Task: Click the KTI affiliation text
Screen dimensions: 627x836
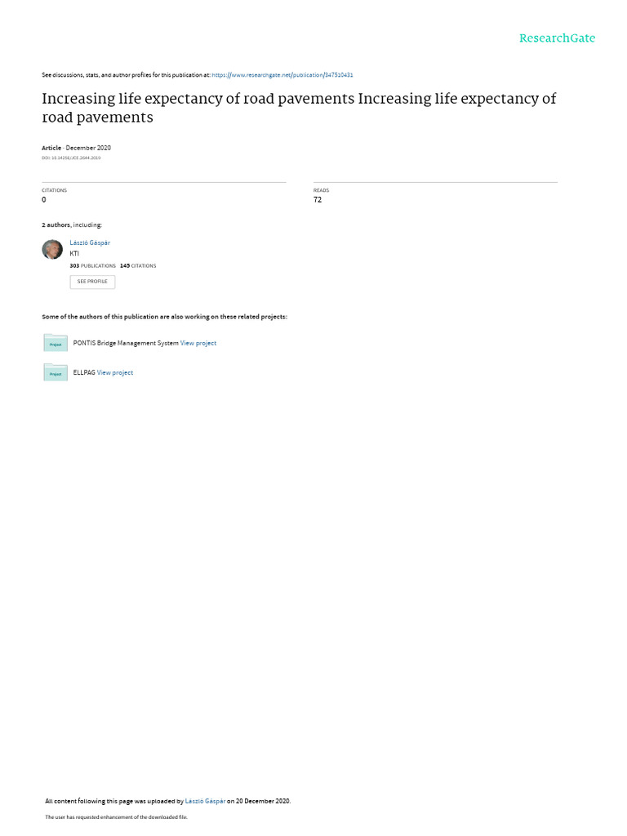Action: coord(74,254)
